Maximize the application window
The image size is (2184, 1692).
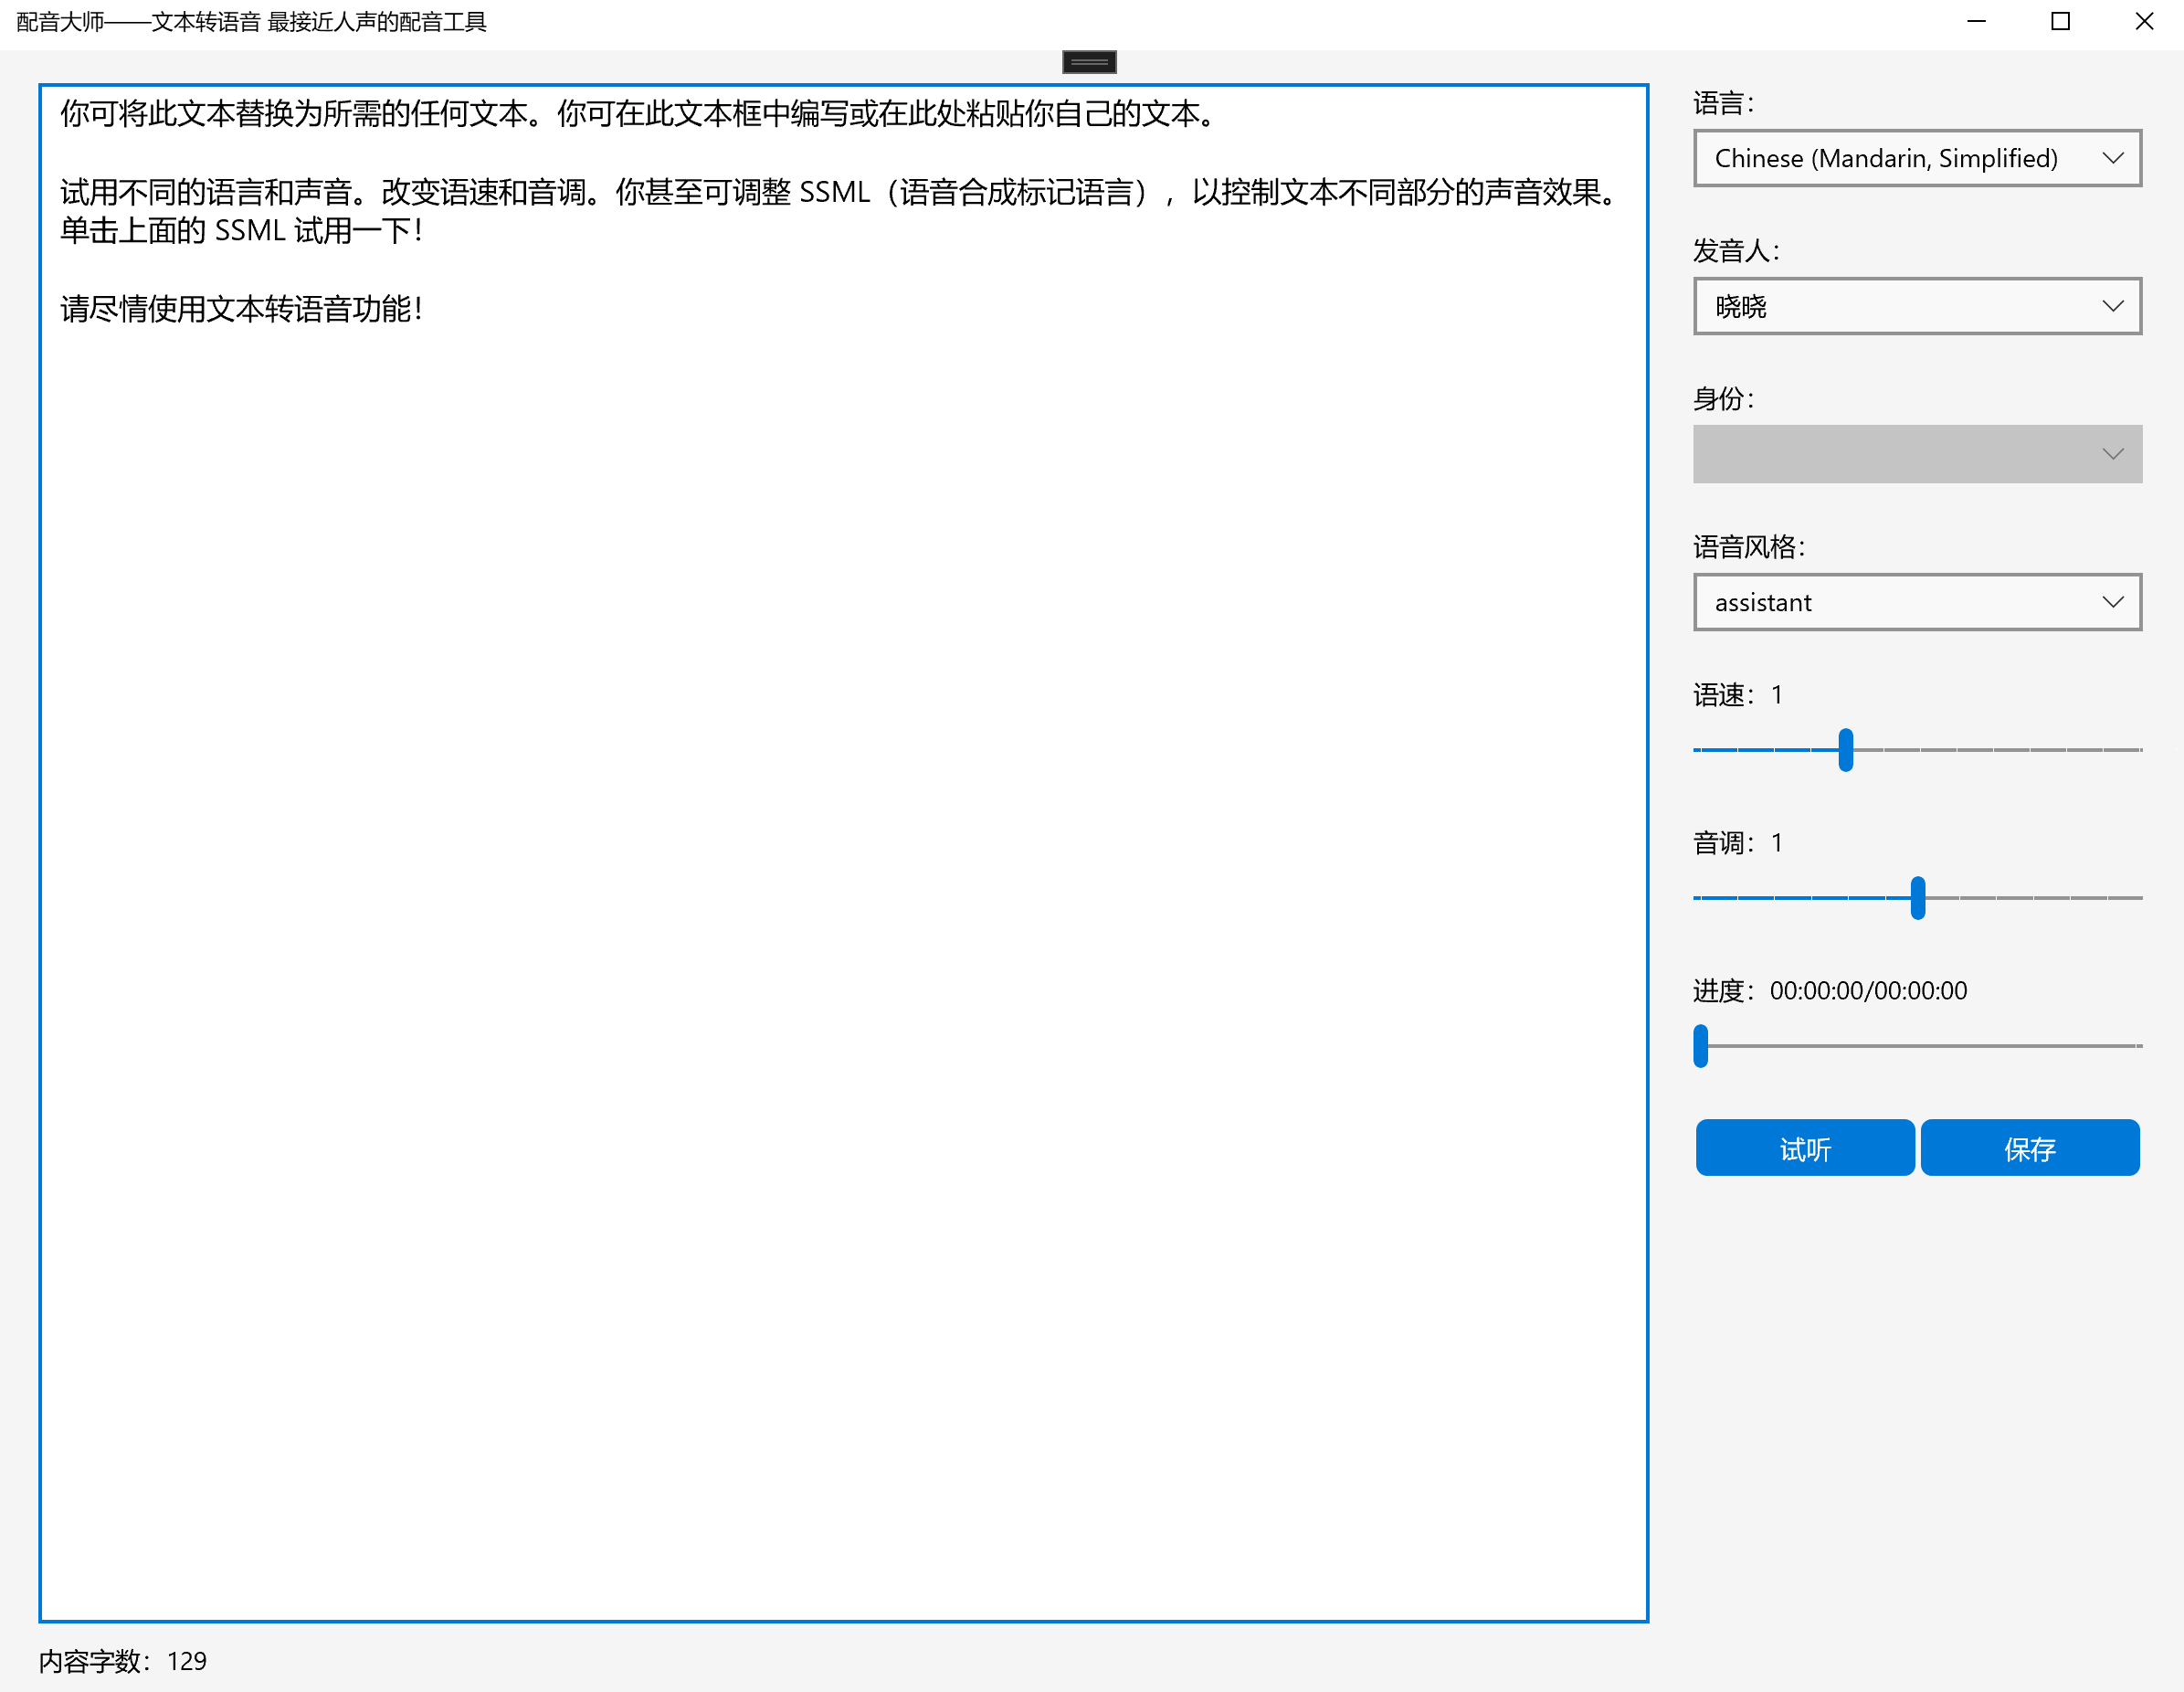(2060, 21)
